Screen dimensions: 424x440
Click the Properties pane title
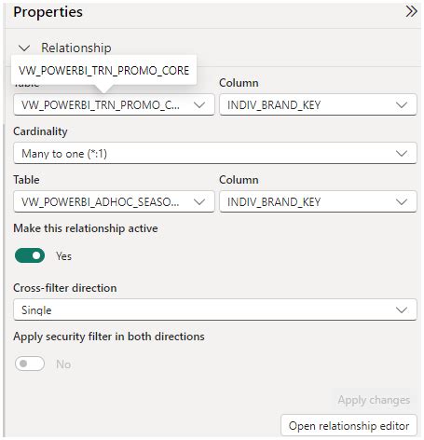tap(48, 12)
